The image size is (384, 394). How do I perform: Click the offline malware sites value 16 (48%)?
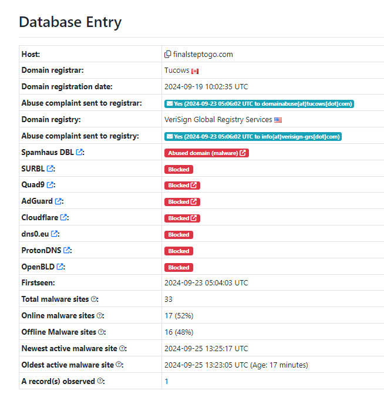pos(179,332)
